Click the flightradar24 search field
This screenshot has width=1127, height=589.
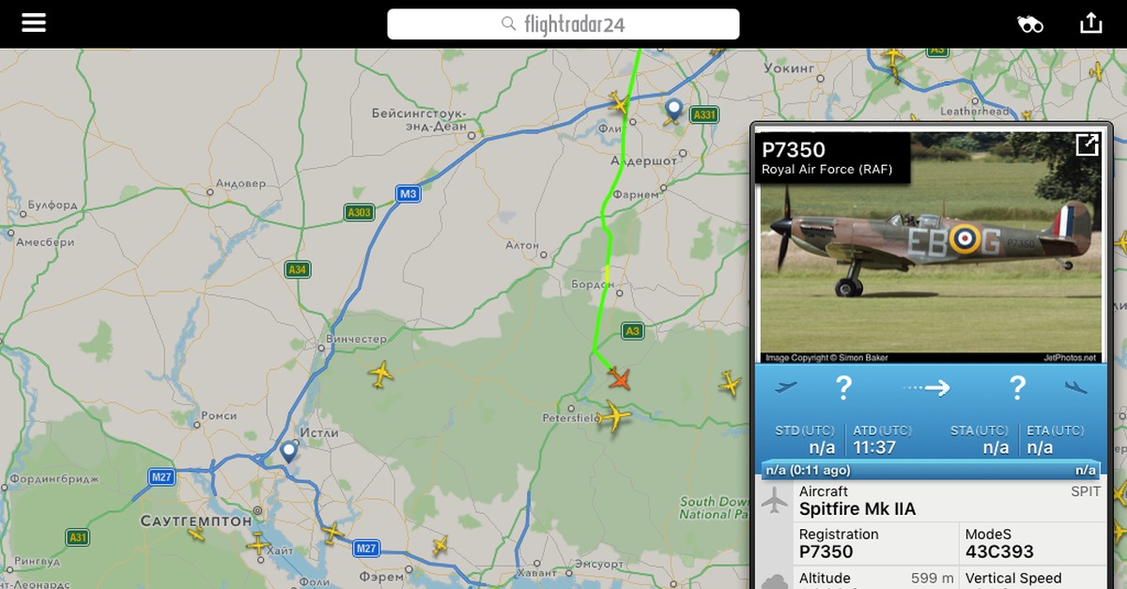[563, 24]
